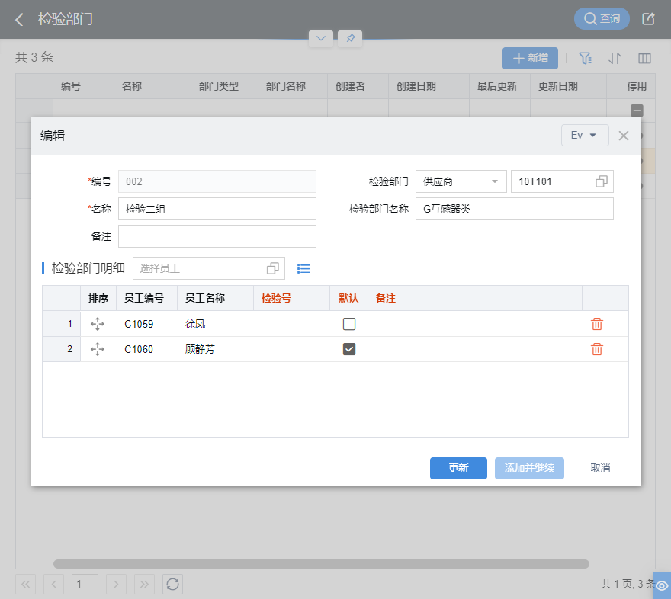
Task: Delete the 顾静芳 row with trash icon
Action: [x=597, y=349]
